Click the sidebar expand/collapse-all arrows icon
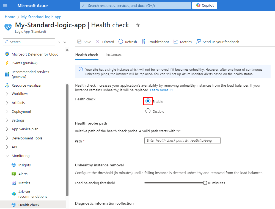This screenshot has height=209, width=275. (x=59, y=42)
